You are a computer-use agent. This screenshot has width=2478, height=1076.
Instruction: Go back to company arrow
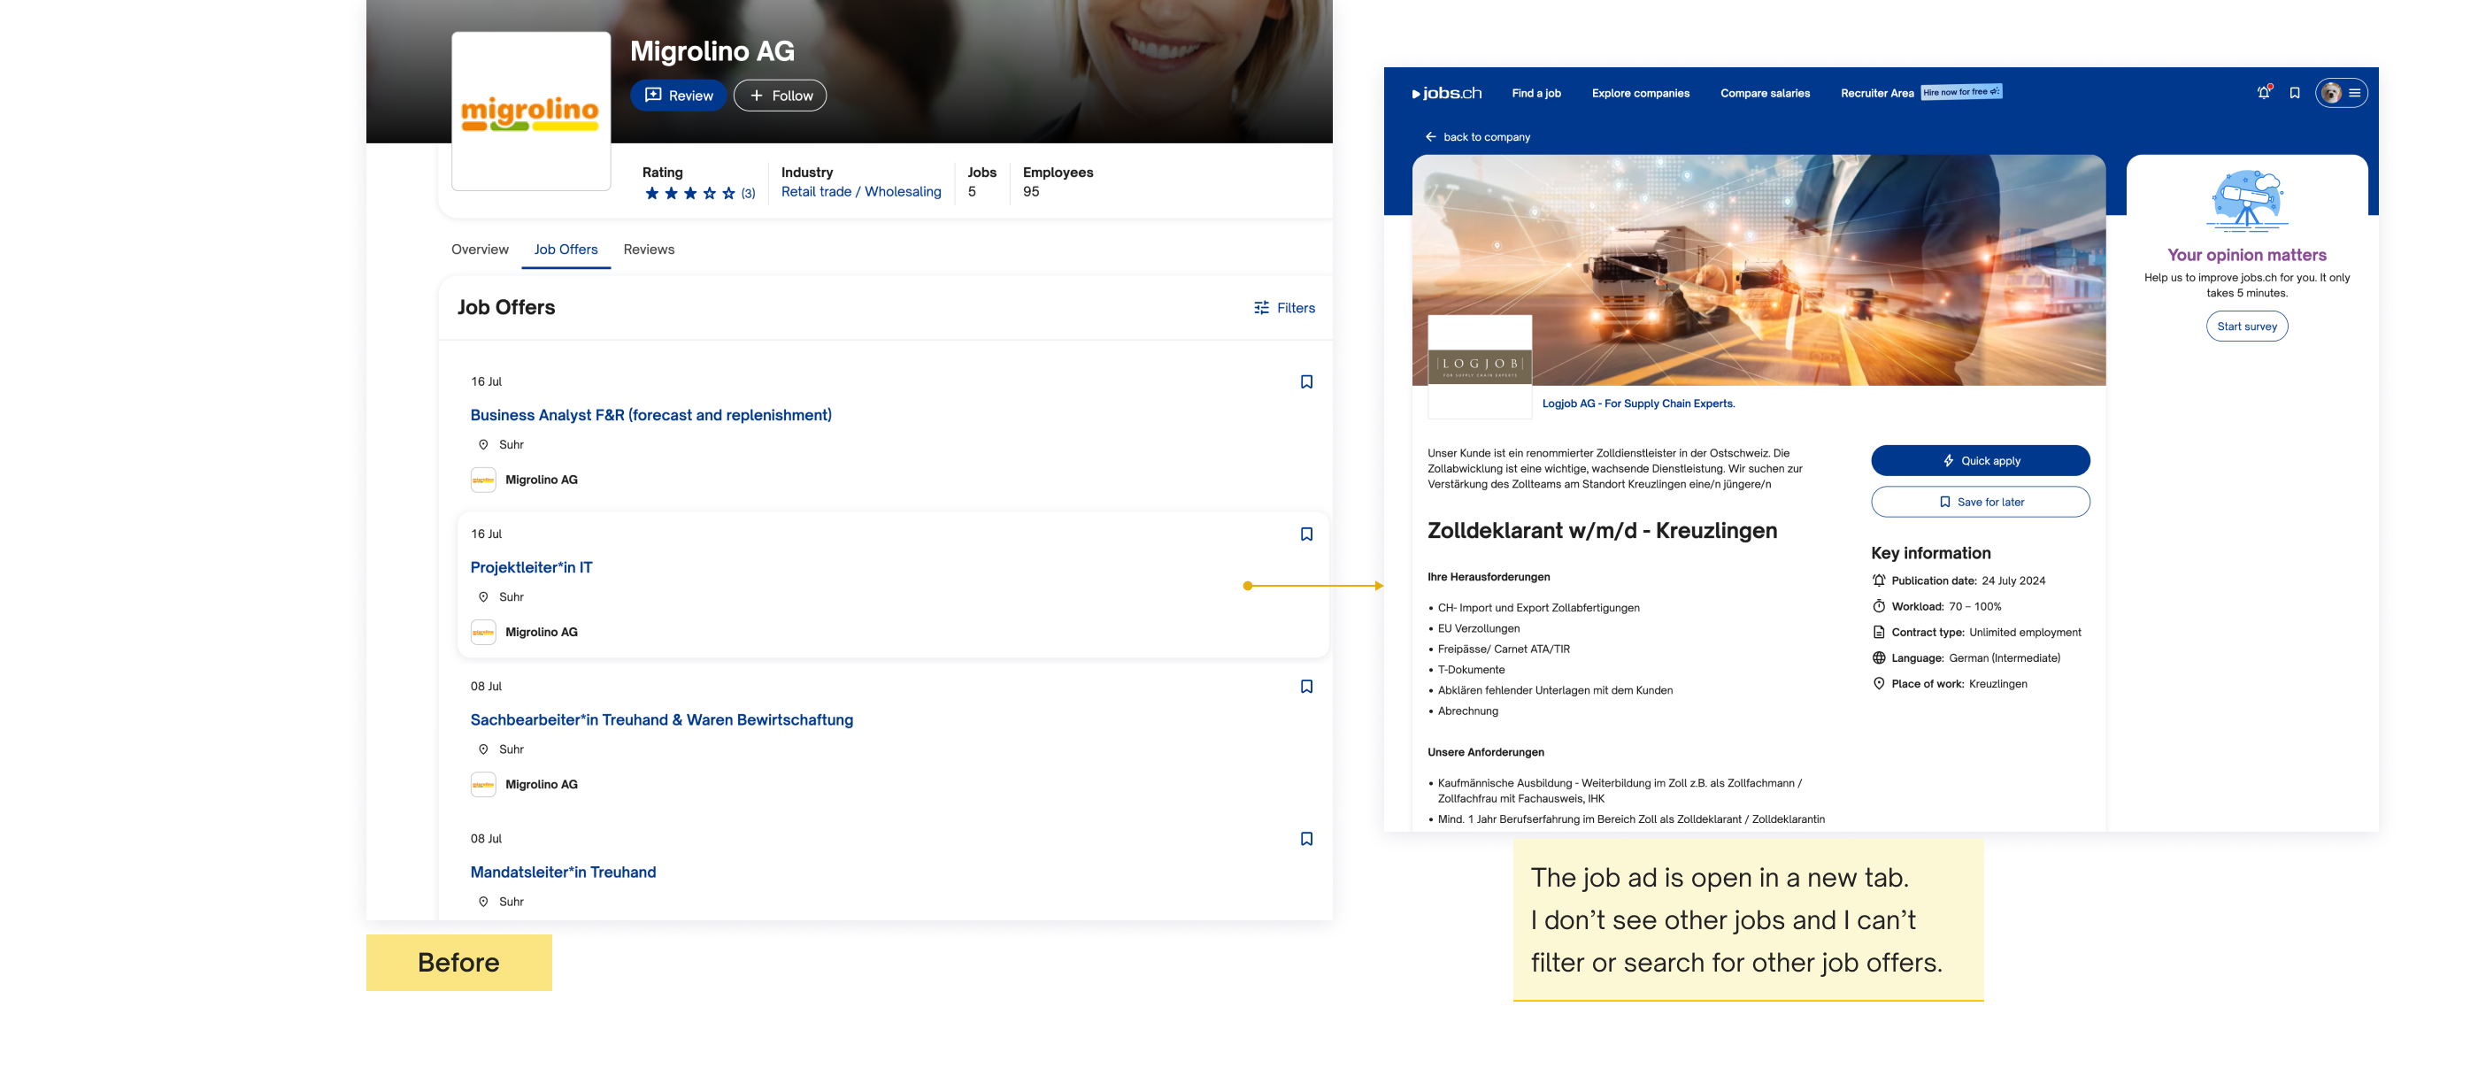pyautogui.click(x=1430, y=136)
